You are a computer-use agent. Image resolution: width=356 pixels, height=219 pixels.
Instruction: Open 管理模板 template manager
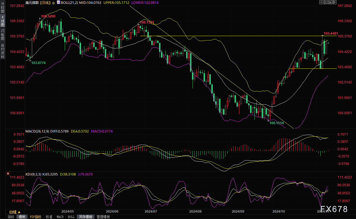(103, 217)
